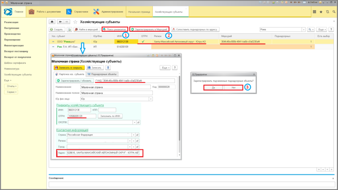Open the functions grid menu icon
The height and width of the screenshot is (190, 338).
coord(314,12)
